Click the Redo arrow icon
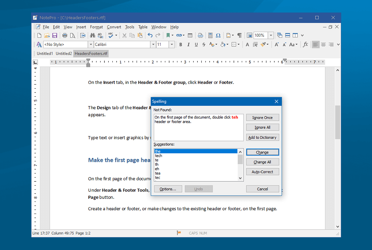Viewport: 372px width, 250px height. [x=158, y=36]
